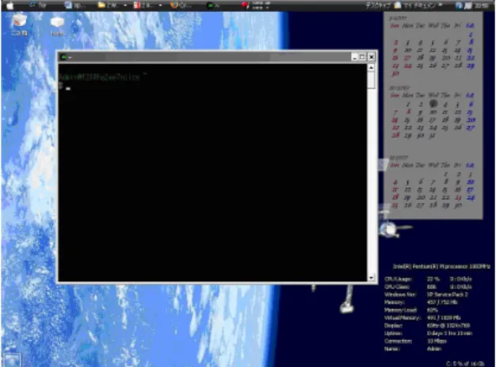Click the terminal scrollbar up arrow
Image resolution: width=496 pixels, height=367 pixels.
[x=371, y=67]
